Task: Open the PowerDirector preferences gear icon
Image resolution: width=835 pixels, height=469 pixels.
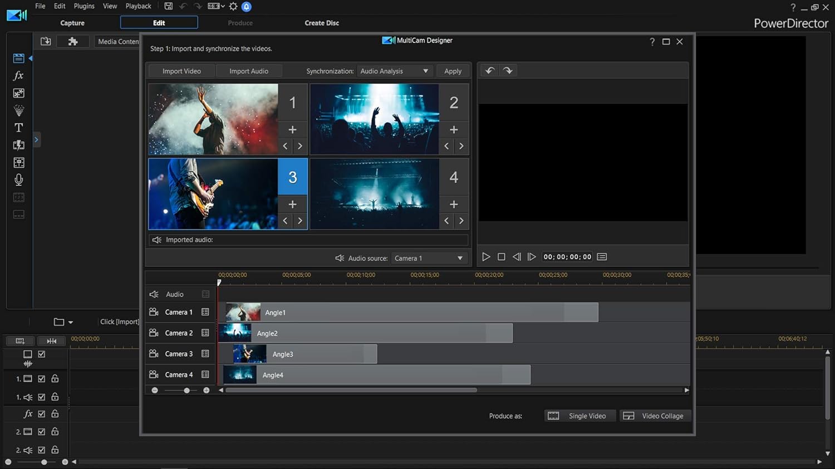Action: (x=233, y=6)
